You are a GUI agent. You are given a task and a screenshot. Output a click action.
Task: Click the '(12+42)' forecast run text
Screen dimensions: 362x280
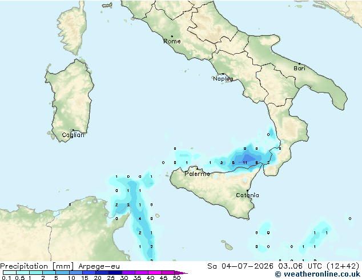coord(343,266)
